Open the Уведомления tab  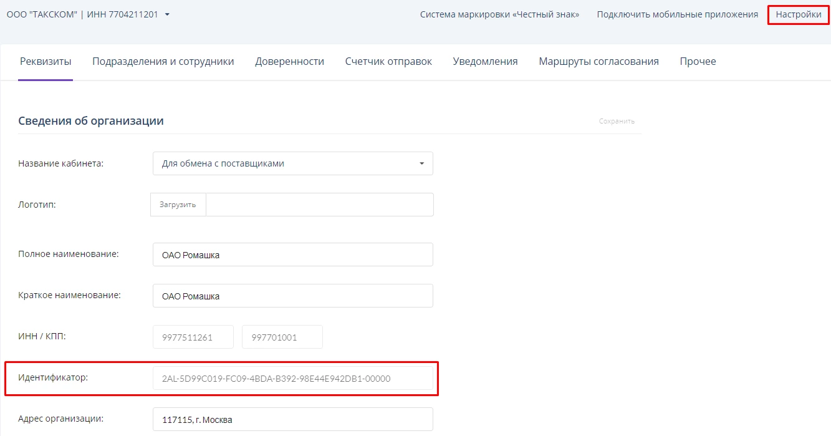click(x=485, y=61)
